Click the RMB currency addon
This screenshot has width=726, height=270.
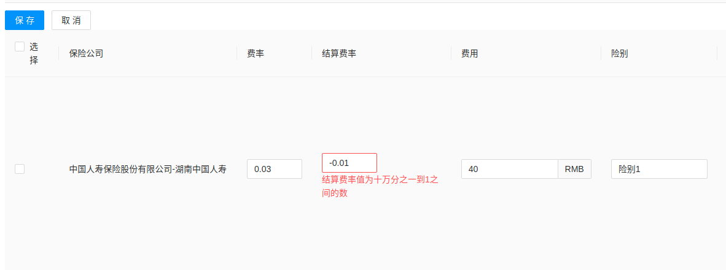click(x=574, y=169)
